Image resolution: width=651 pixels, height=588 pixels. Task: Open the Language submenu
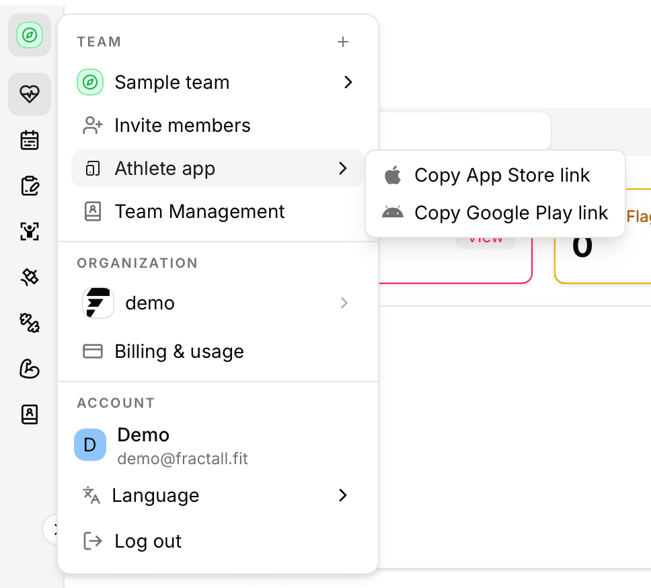pyautogui.click(x=217, y=495)
